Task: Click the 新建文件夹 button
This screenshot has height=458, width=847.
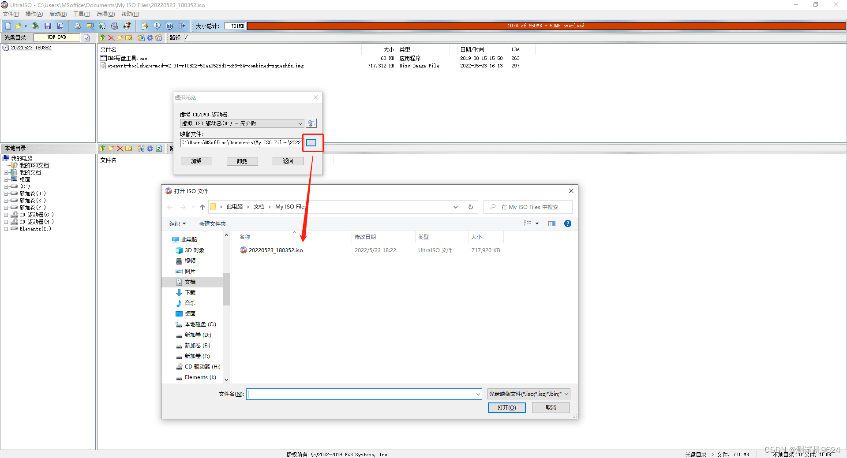Action: [213, 224]
